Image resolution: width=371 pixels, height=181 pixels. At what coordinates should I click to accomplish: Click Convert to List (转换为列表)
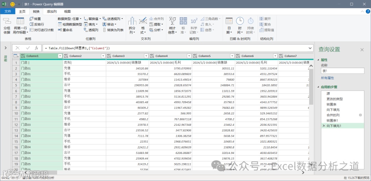(x=113, y=30)
